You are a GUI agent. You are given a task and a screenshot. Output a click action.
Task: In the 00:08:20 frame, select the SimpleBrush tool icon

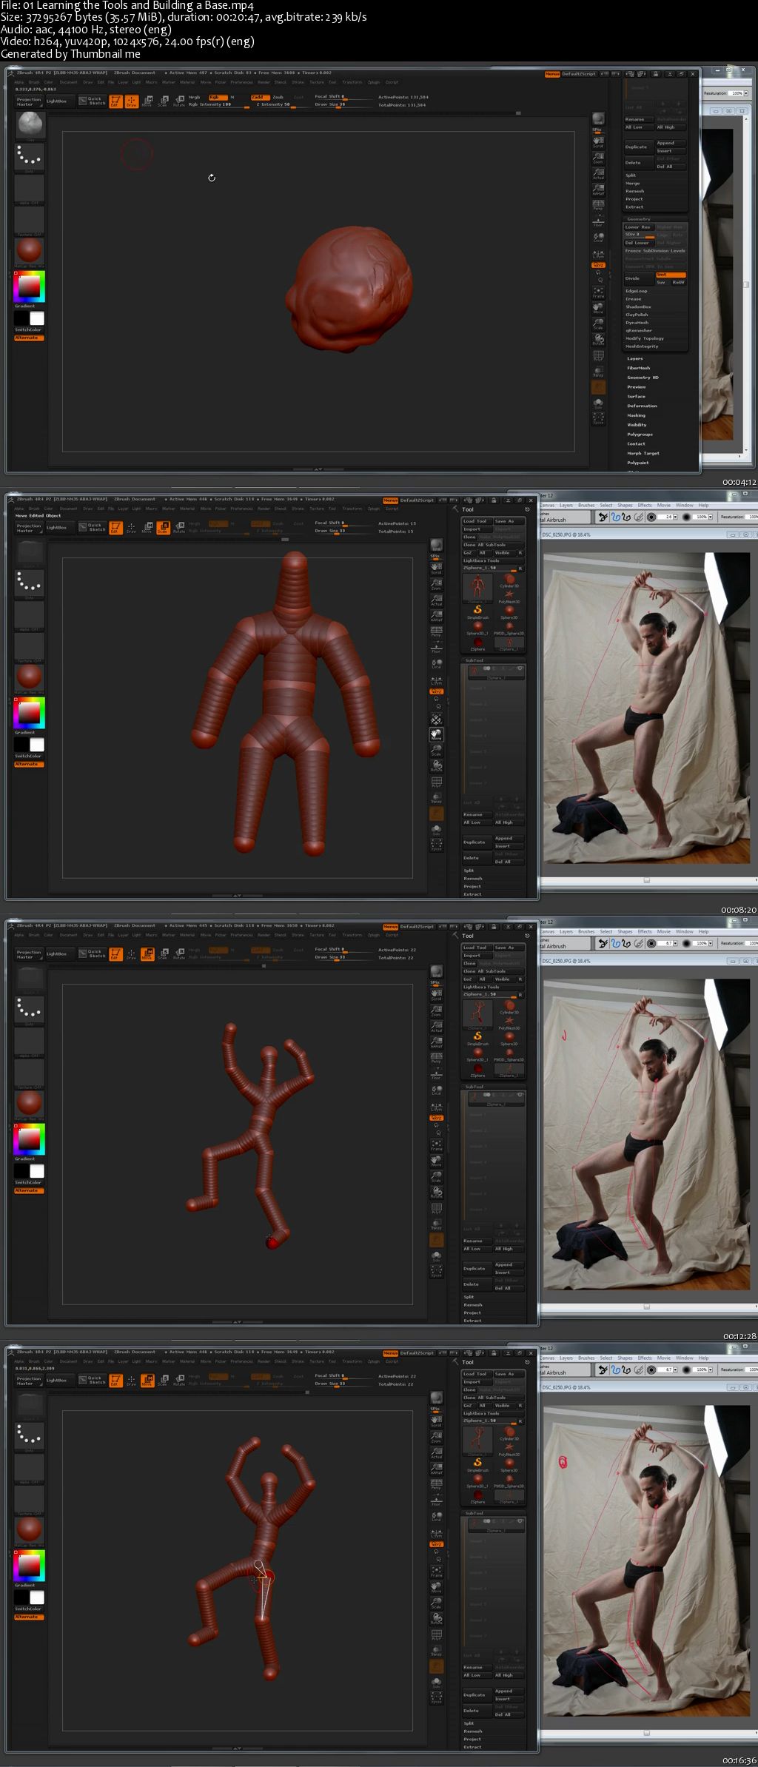pyautogui.click(x=477, y=612)
